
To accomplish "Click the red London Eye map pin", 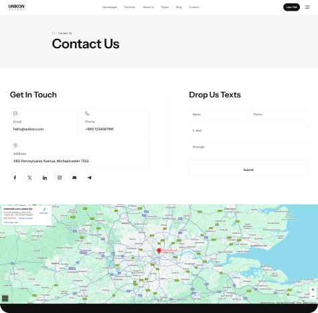I will click(159, 251).
